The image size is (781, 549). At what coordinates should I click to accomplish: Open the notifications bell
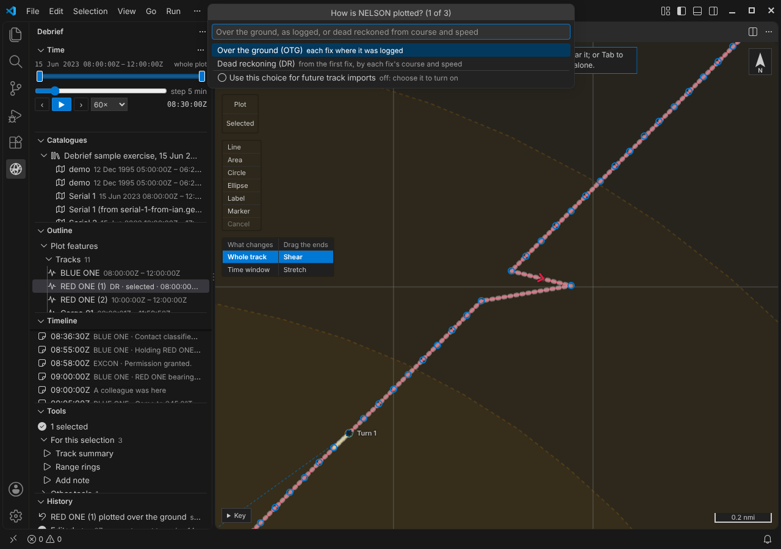[768, 539]
